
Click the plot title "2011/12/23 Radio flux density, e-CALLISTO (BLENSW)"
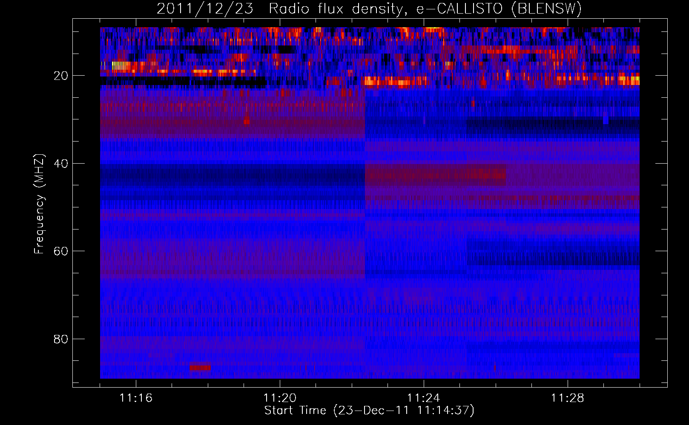click(369, 8)
